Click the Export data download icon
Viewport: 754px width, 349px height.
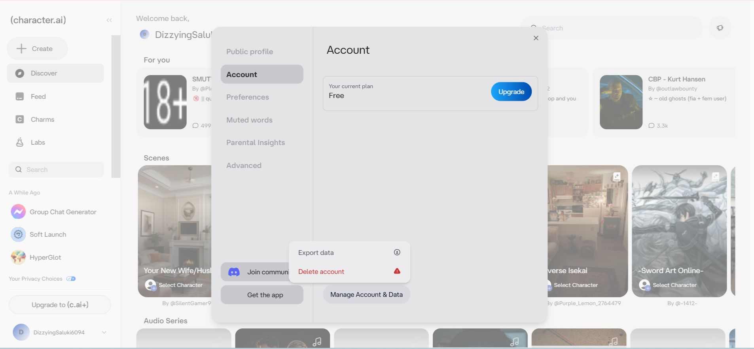point(397,252)
